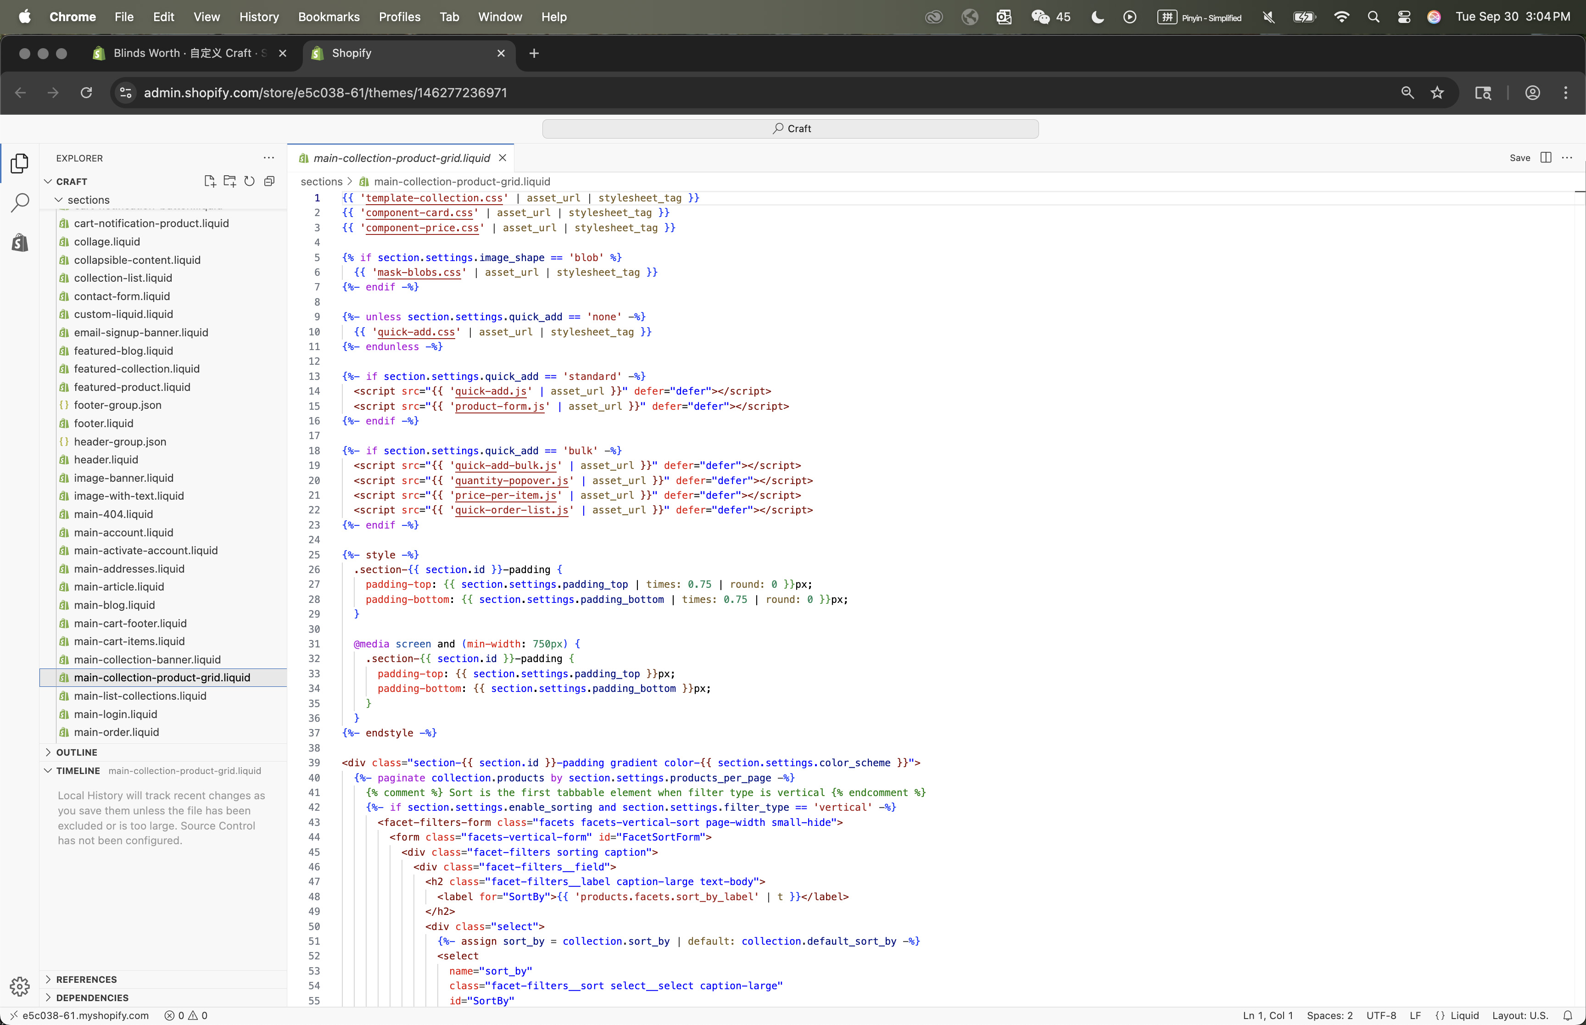Viewport: 1586px width, 1025px height.
Task: Collapse the TIMELINE panel
Action: (x=77, y=771)
